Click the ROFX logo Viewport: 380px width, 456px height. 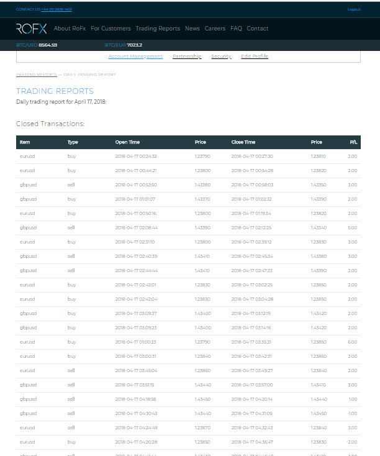31,28
